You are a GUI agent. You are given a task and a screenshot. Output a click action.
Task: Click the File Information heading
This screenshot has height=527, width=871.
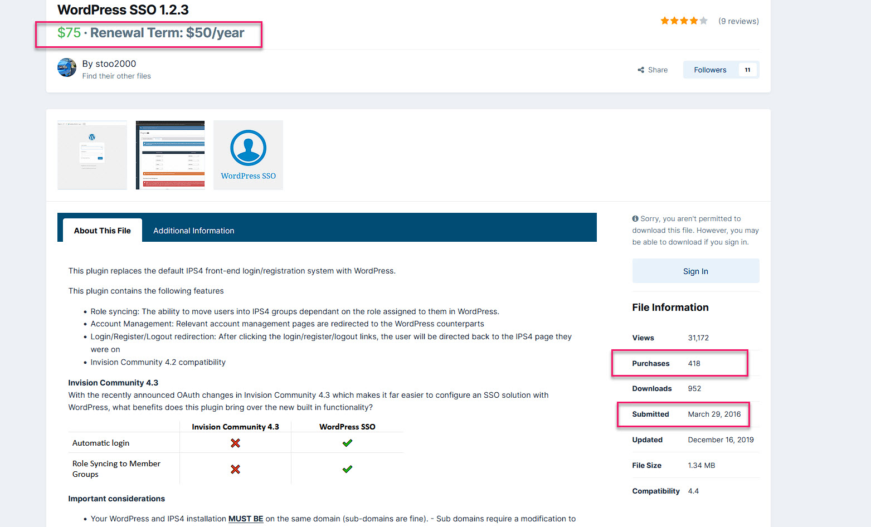tap(670, 308)
